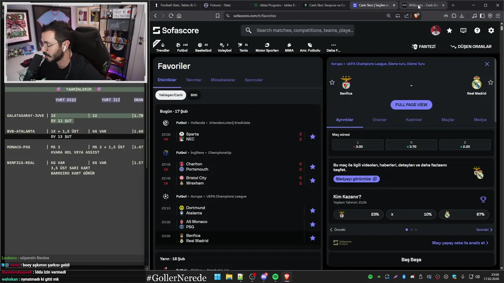Open the Futbol sports category
This screenshot has height=283, width=504.
pyautogui.click(x=182, y=47)
